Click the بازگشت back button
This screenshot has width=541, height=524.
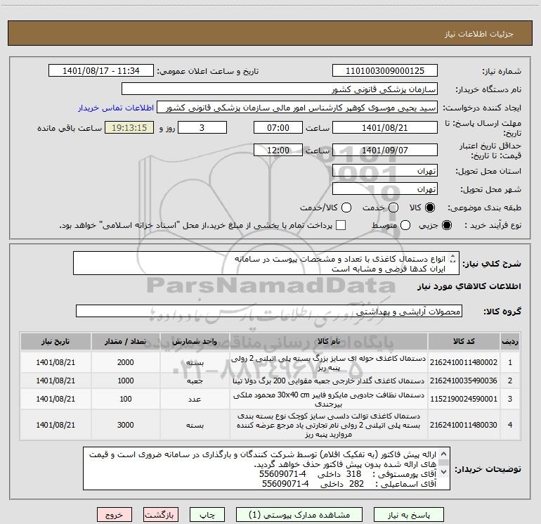(161, 515)
